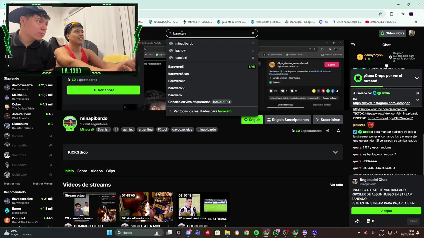Image resolution: width=424 pixels, height=238 pixels.
Task: Select barovero55 search suggestion
Action: (212, 88)
